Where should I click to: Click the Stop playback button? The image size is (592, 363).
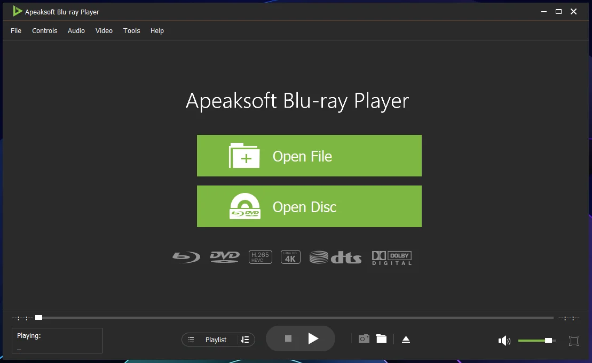click(288, 338)
